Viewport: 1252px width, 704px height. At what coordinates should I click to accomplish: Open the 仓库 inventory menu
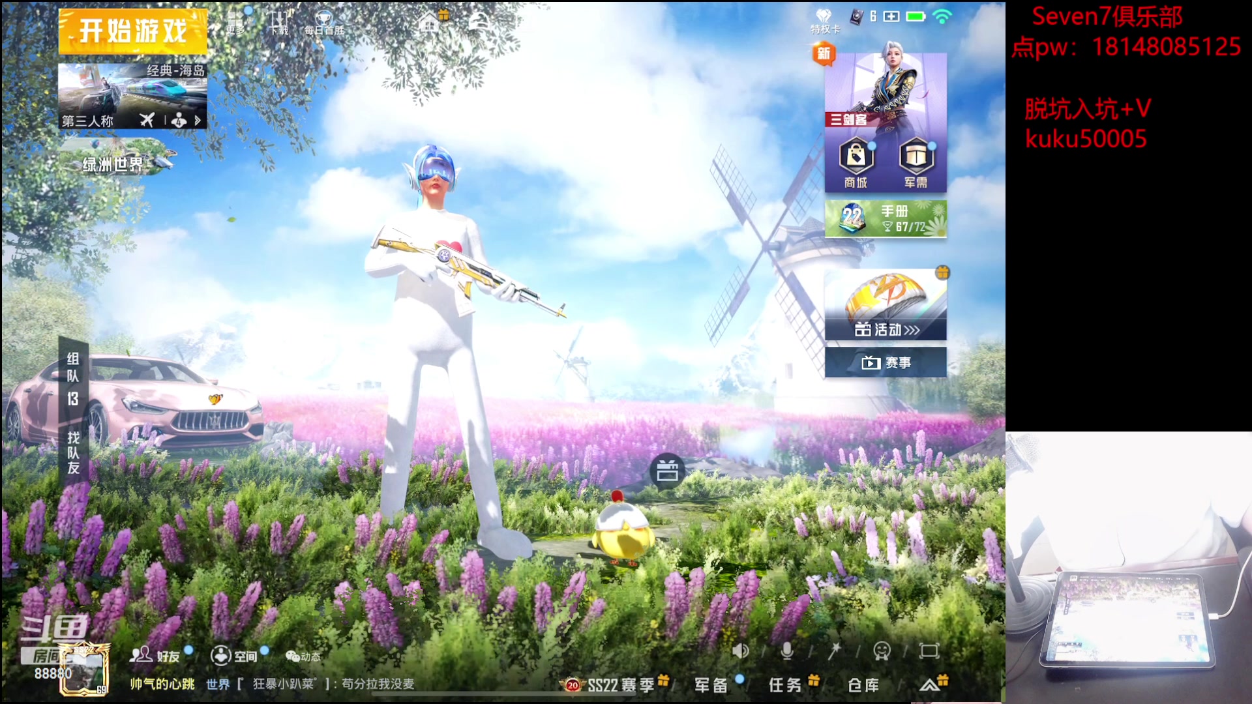coord(863,685)
